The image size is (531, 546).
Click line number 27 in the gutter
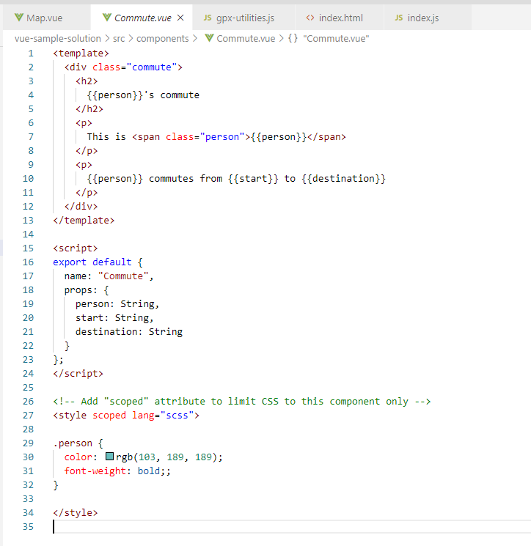[28, 416]
